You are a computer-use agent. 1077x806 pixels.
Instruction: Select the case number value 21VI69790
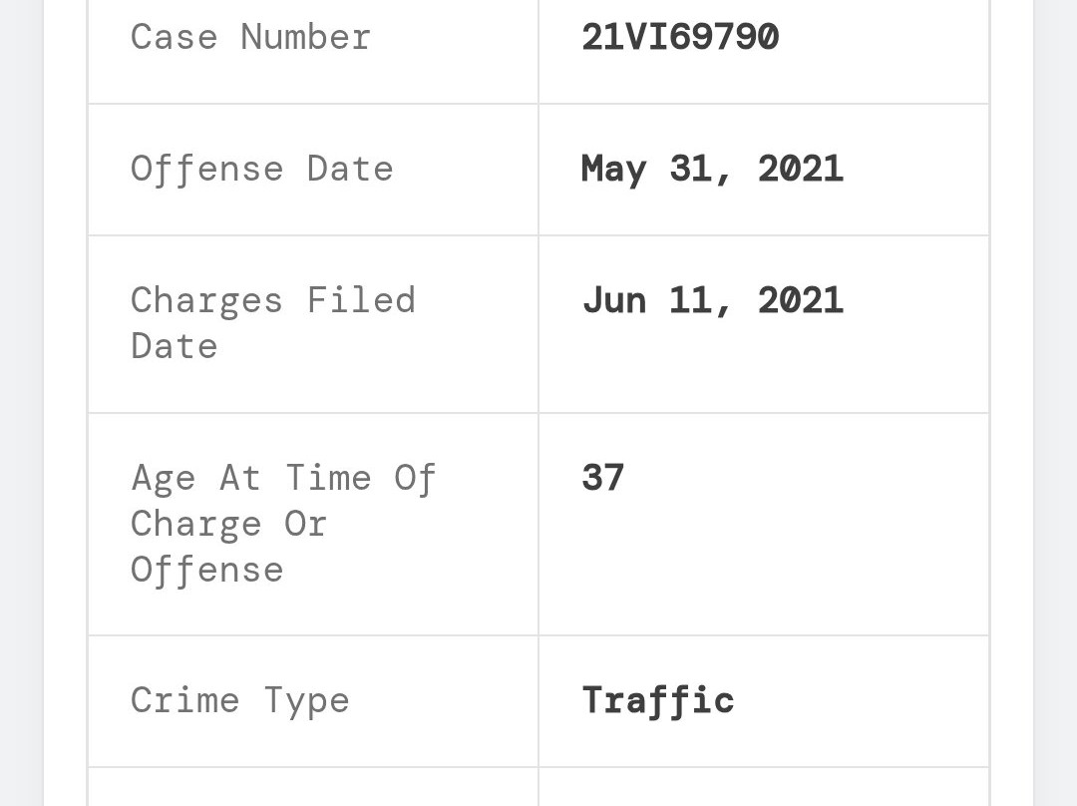pyautogui.click(x=680, y=38)
